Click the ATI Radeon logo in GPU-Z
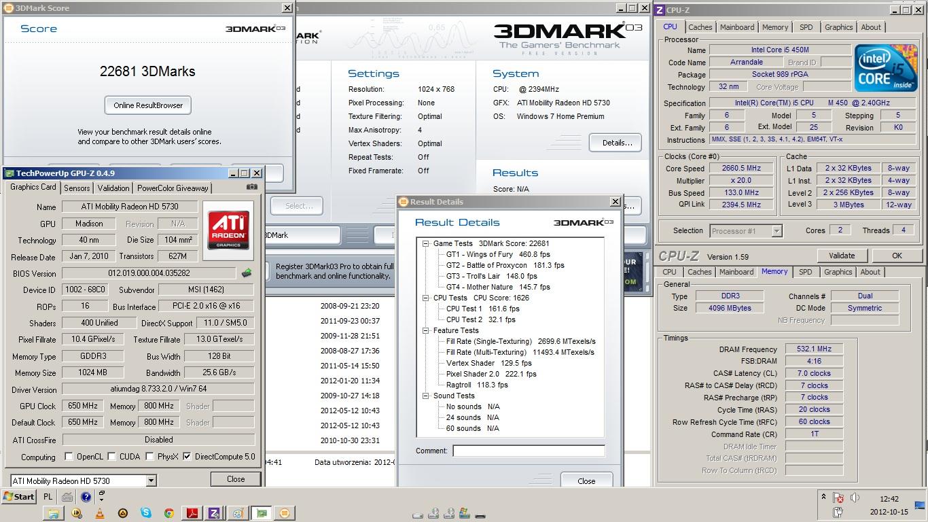 click(x=228, y=230)
